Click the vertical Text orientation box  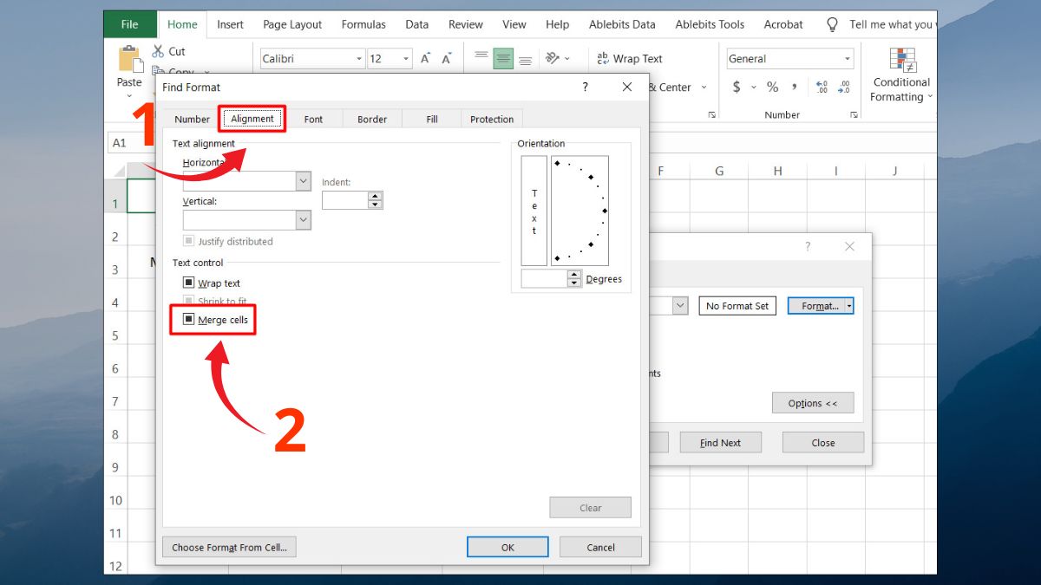[x=534, y=211]
